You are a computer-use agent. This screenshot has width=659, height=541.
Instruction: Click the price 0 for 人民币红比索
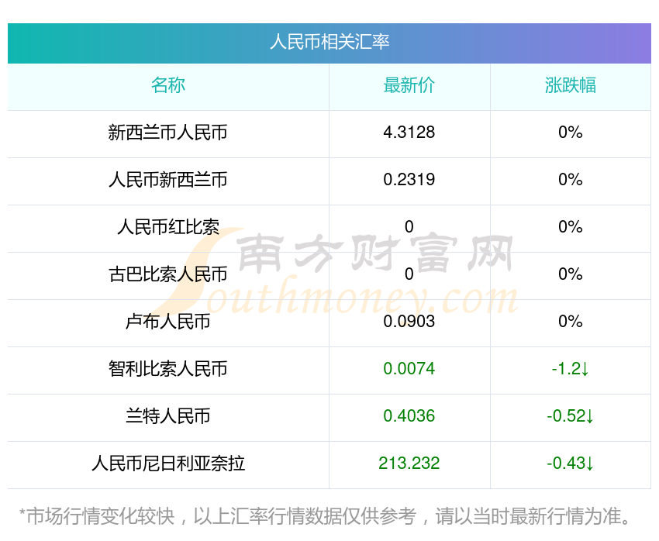(409, 227)
